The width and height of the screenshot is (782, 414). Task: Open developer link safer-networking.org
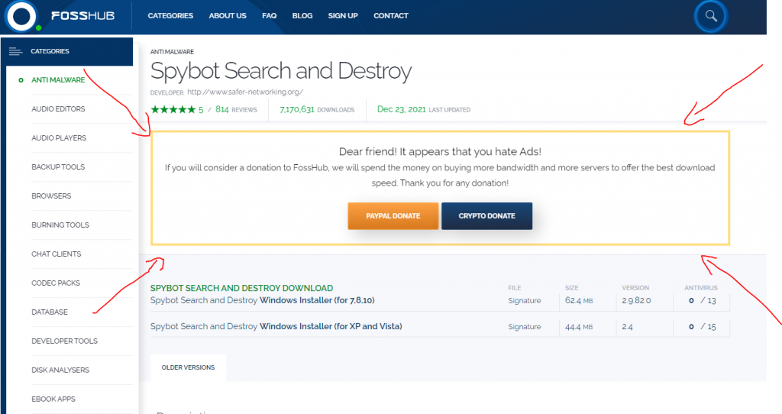(245, 92)
